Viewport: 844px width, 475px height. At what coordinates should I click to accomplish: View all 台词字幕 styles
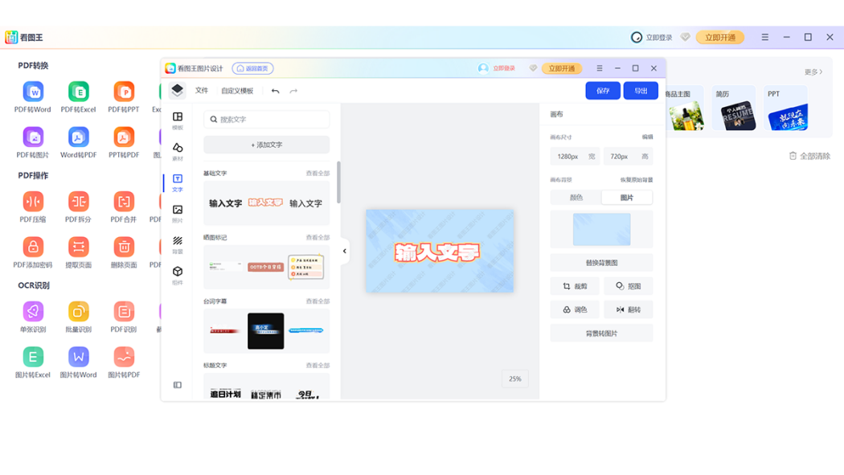[318, 301]
